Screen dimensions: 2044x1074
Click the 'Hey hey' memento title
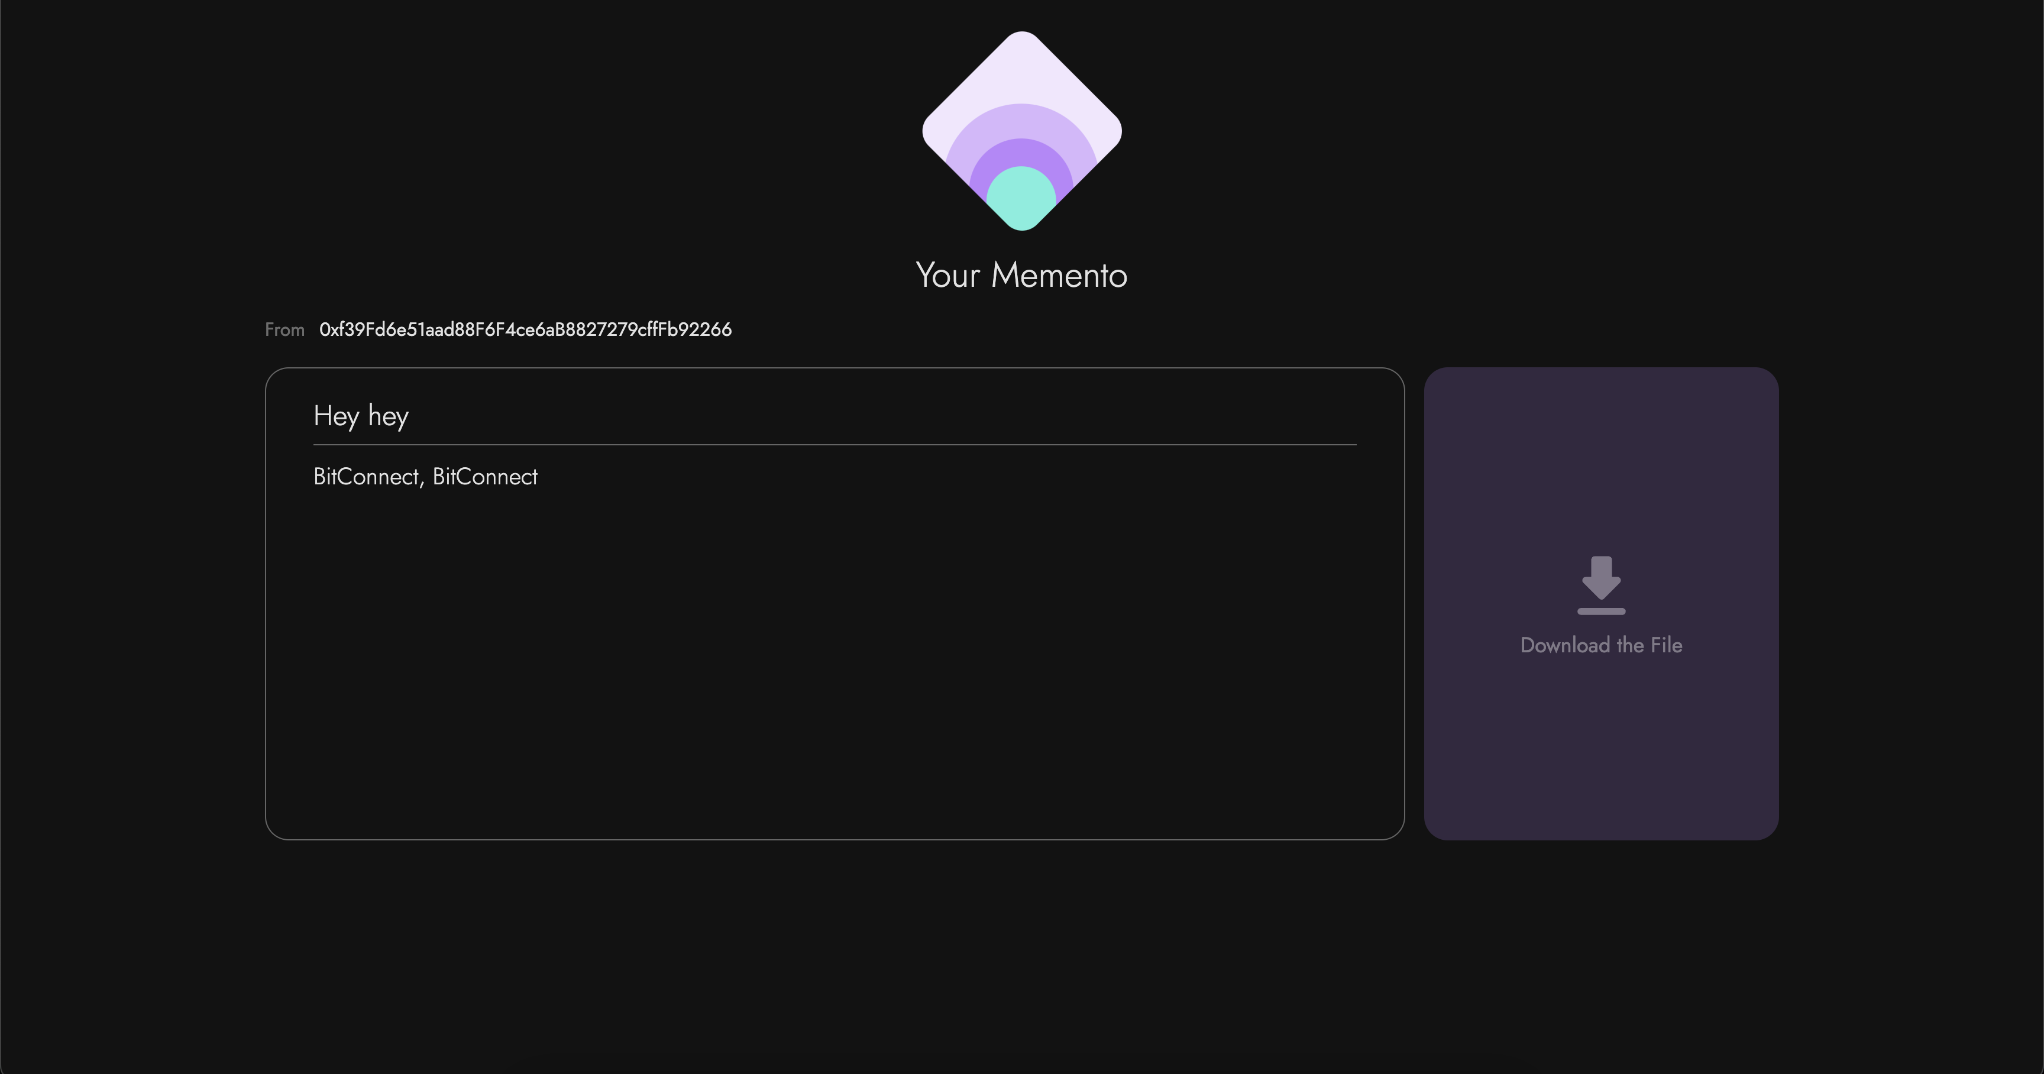tap(361, 416)
